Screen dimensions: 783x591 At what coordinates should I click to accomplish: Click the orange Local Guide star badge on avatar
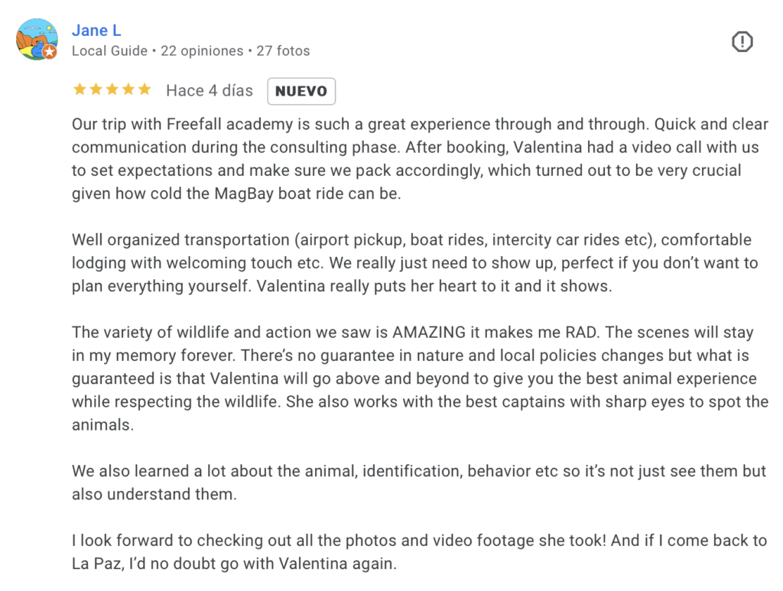[x=50, y=52]
